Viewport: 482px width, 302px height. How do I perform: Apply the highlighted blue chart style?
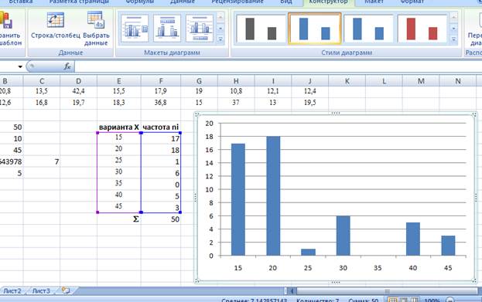pyautogui.click(x=315, y=29)
